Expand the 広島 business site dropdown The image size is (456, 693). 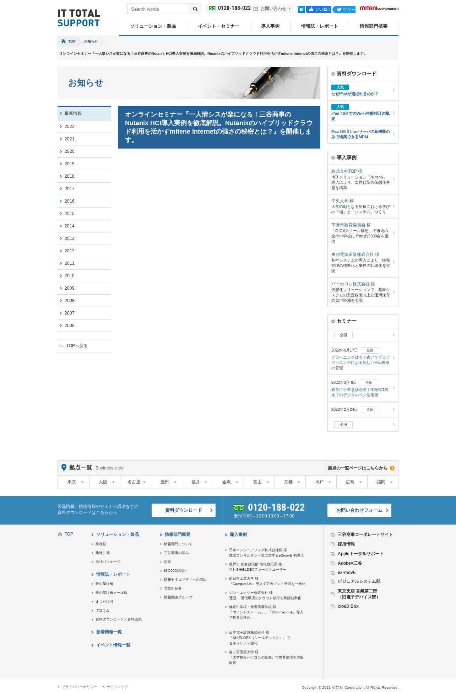[x=352, y=482]
